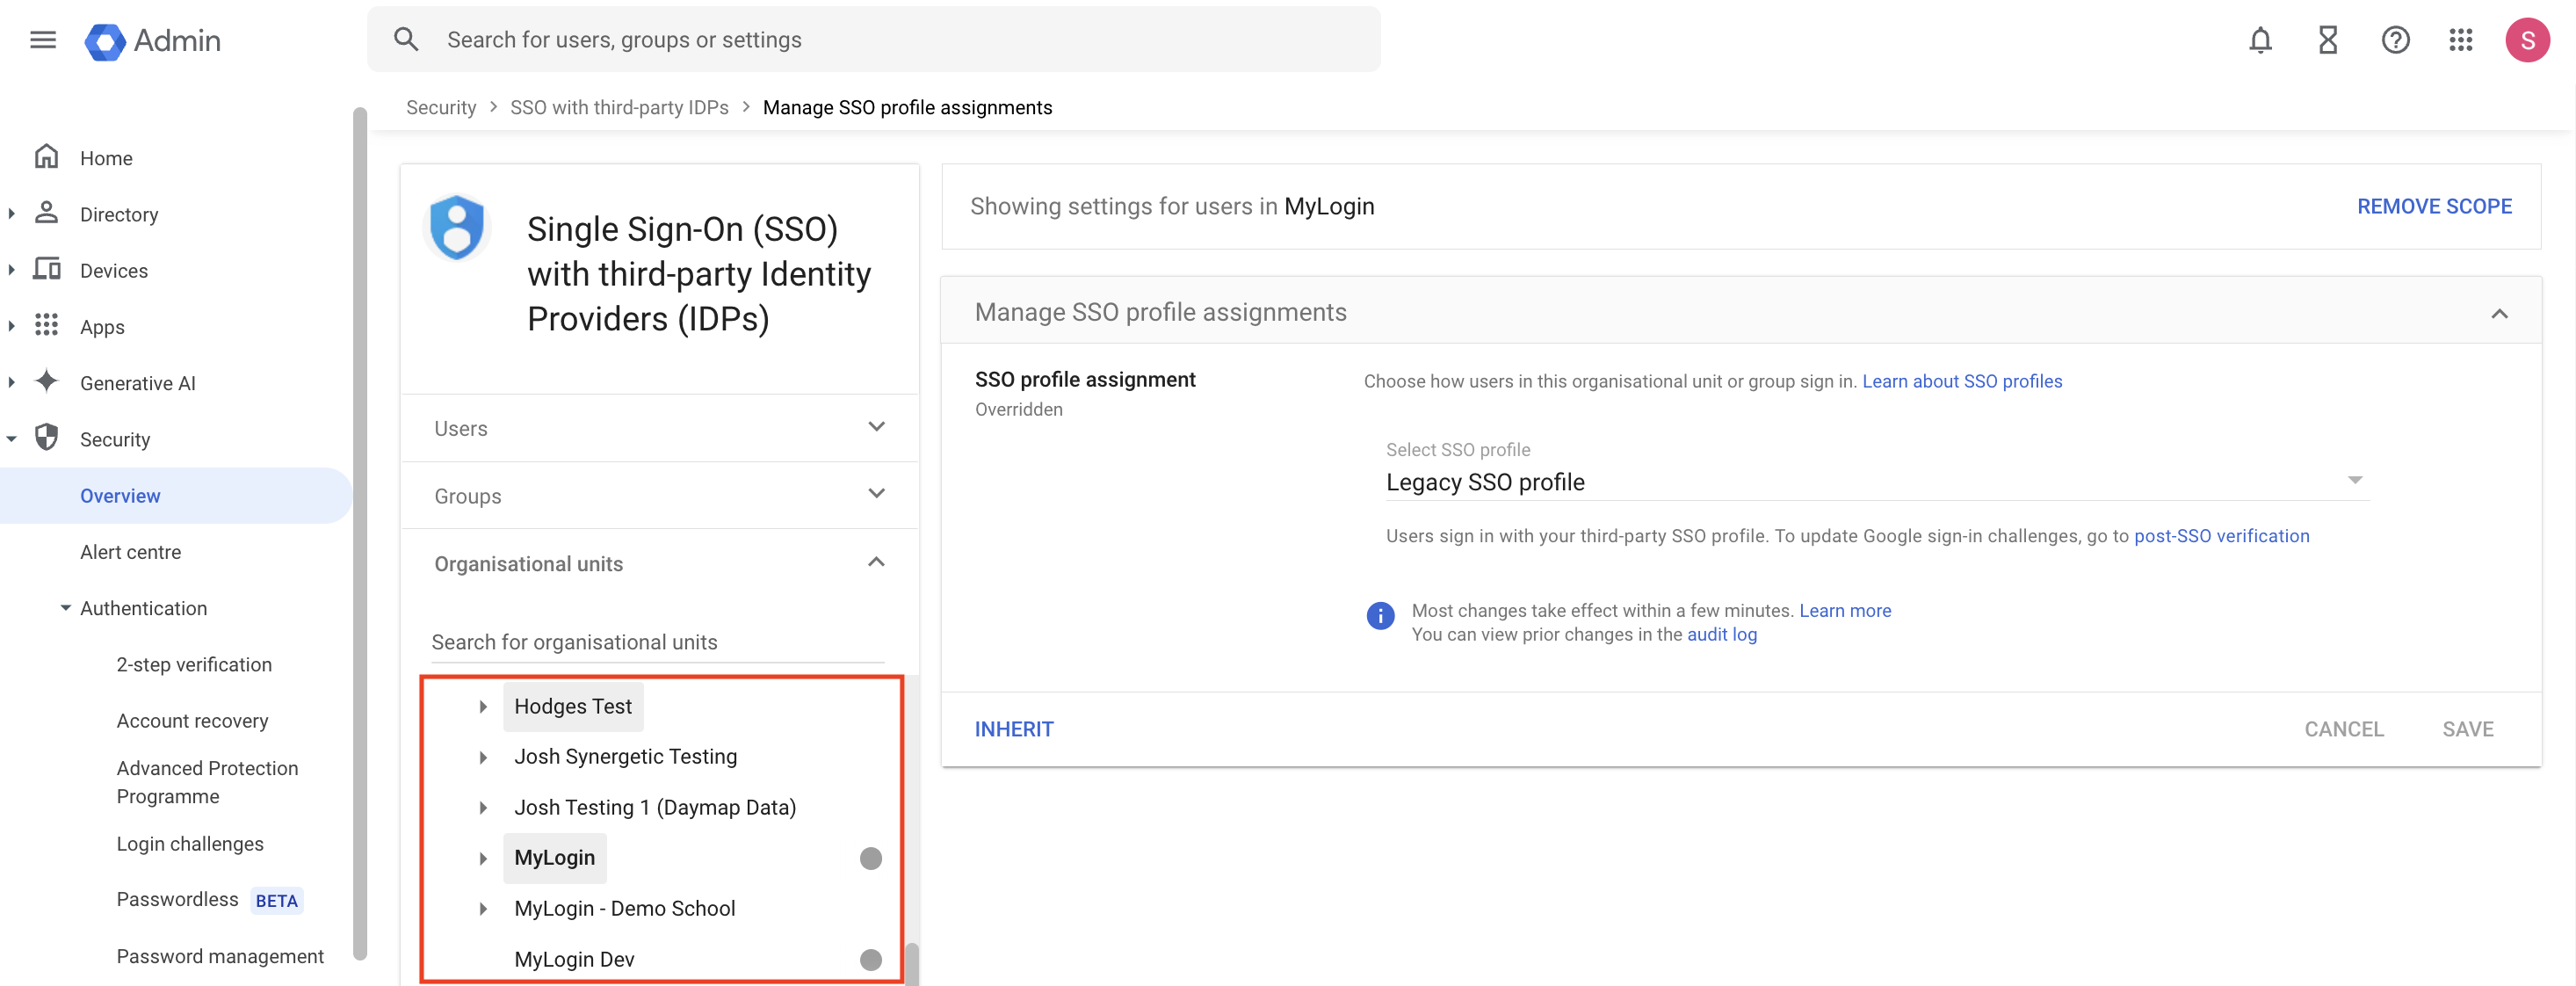Collapse the Authentication submenu
The height and width of the screenshot is (986, 2576).
[65, 608]
